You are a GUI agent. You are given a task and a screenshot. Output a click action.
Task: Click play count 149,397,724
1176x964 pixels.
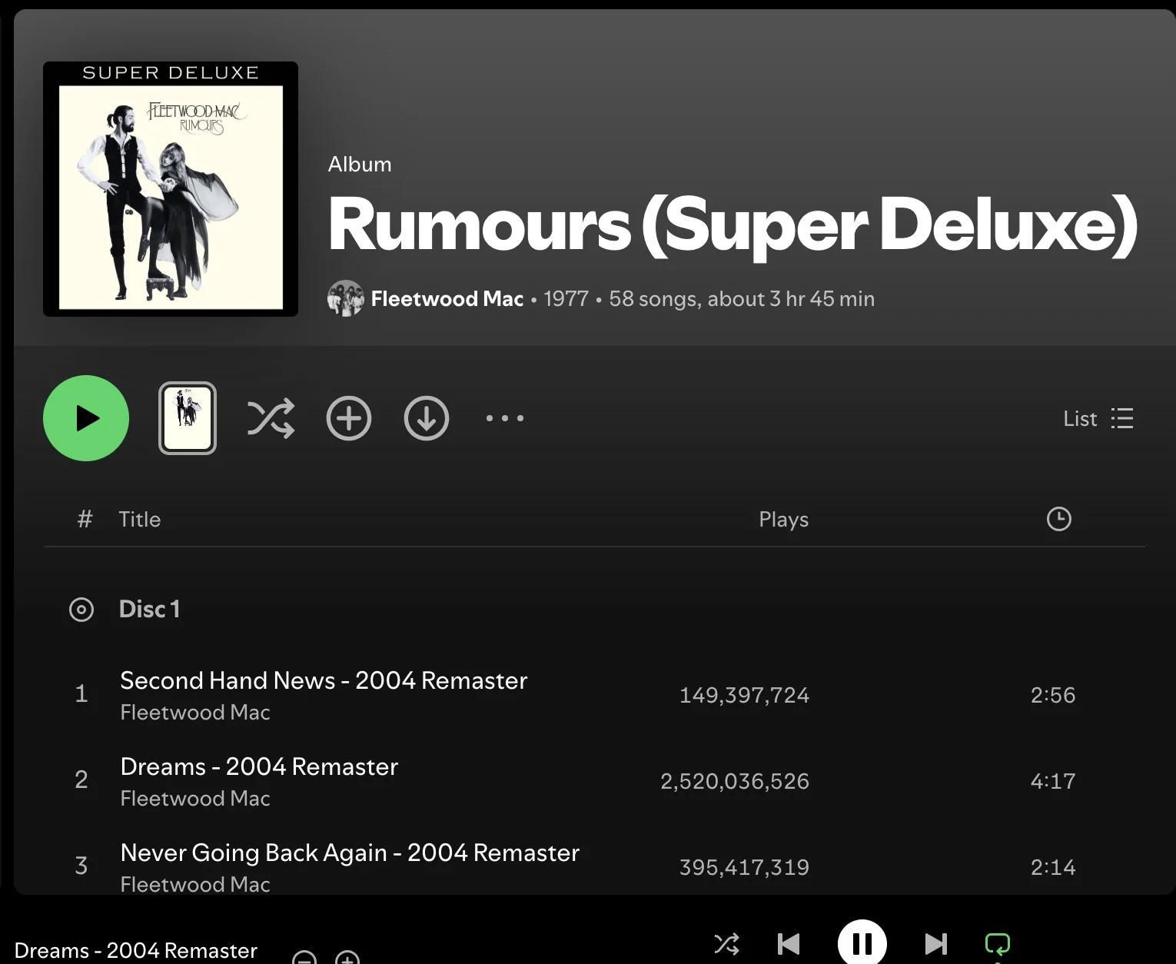pos(744,695)
